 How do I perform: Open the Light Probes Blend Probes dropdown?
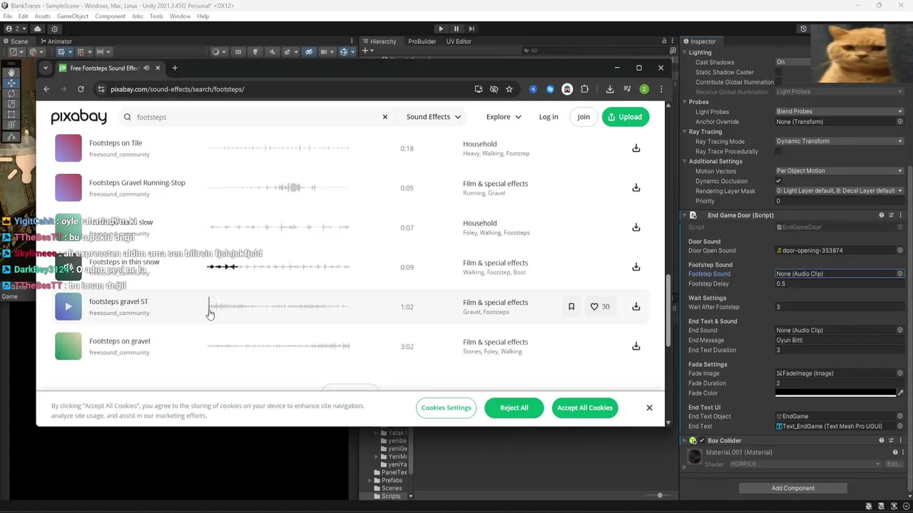(840, 112)
